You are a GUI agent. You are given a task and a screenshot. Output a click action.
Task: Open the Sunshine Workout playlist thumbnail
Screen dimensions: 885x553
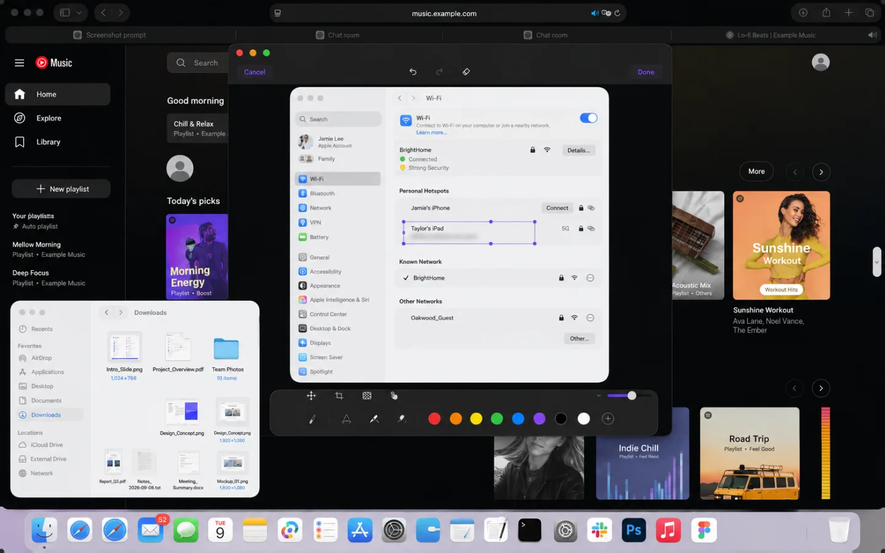click(x=781, y=245)
